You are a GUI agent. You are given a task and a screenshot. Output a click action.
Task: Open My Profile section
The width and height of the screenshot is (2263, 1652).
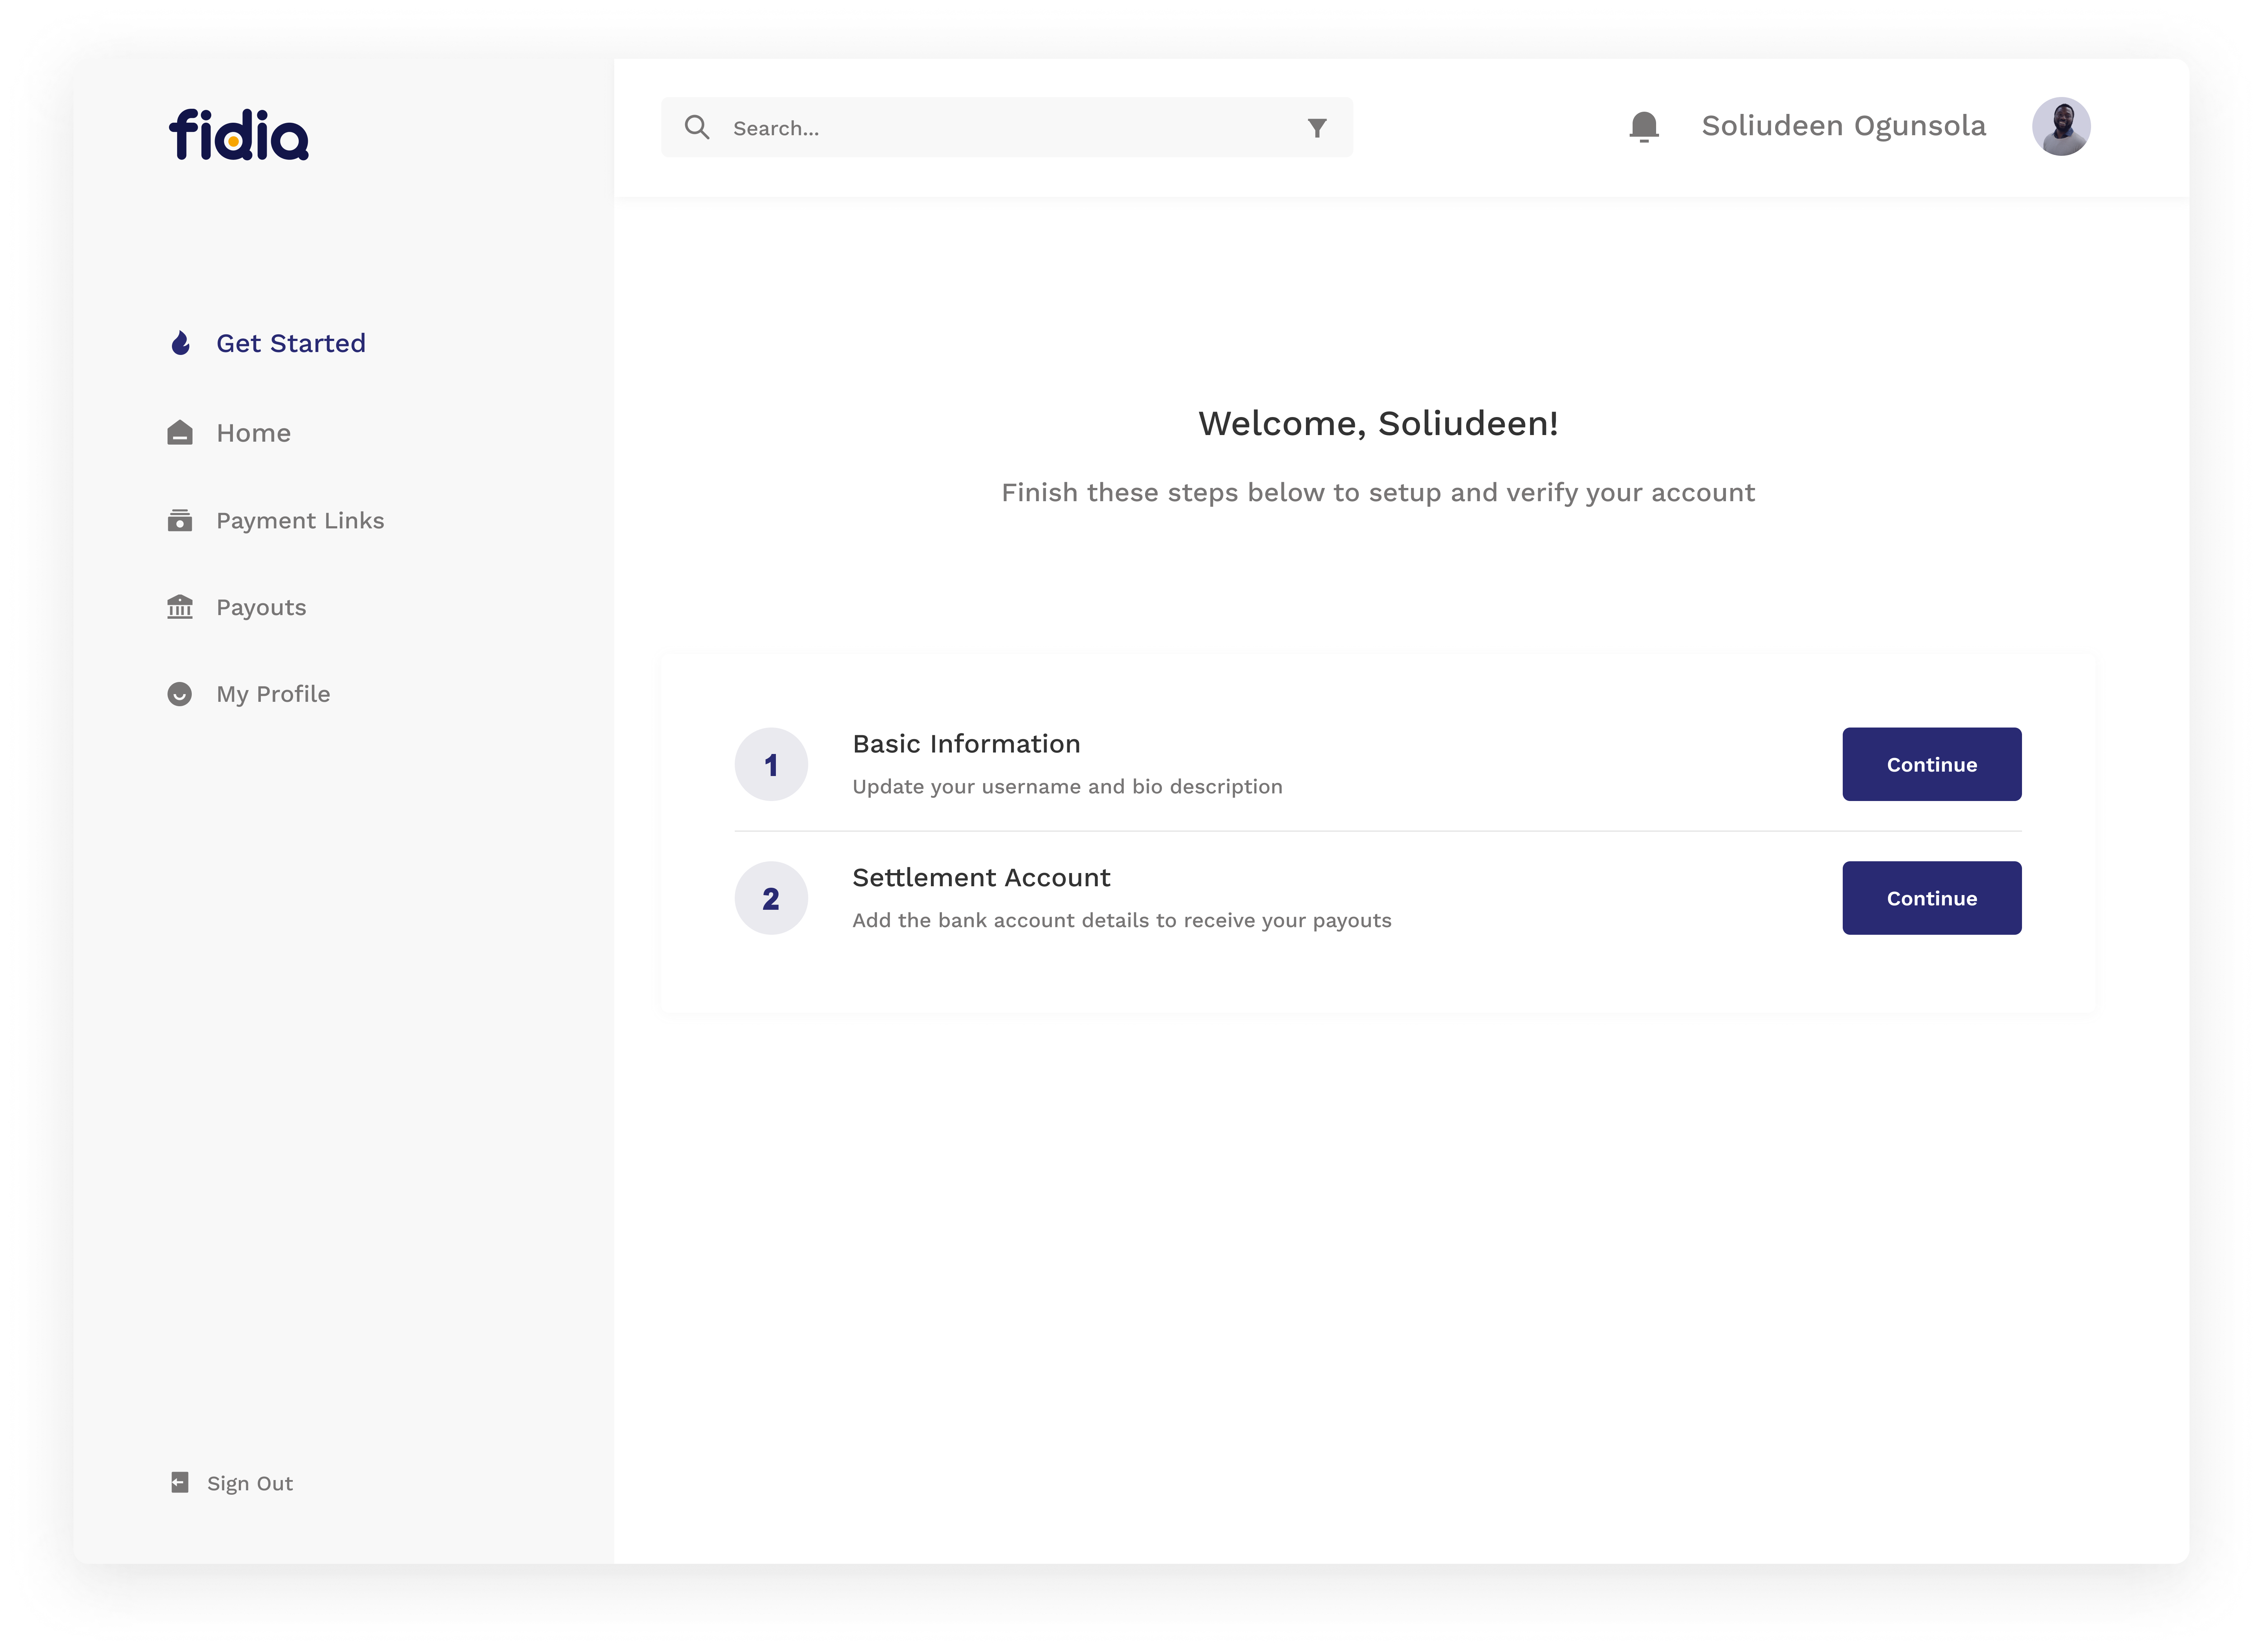click(248, 694)
